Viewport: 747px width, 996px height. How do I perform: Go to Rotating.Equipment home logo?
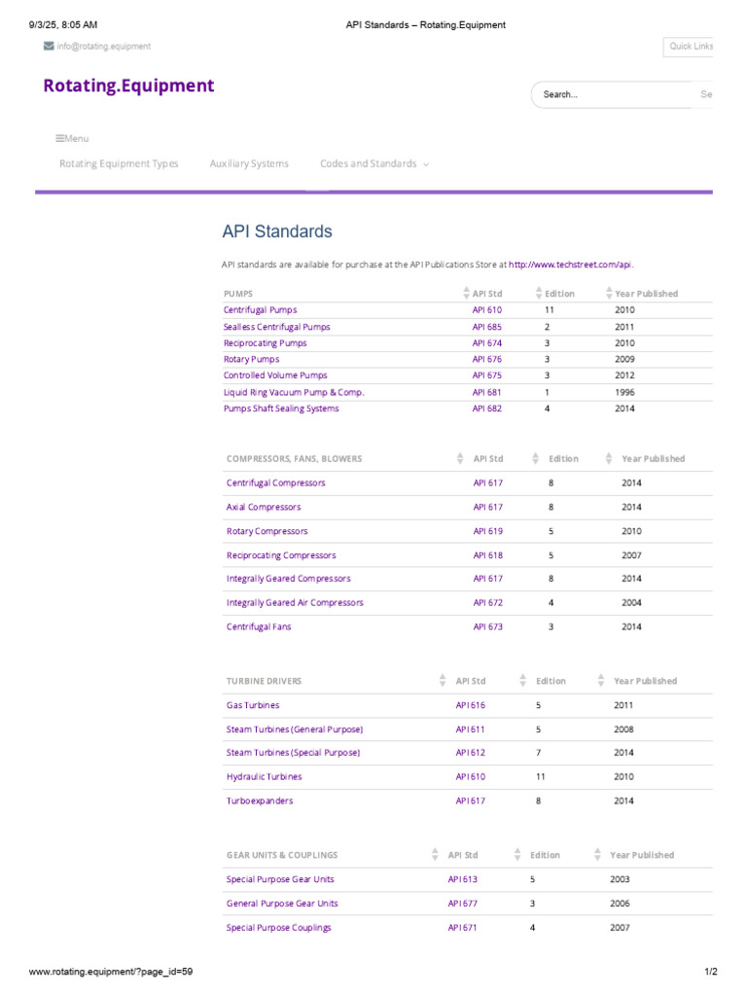point(129,86)
